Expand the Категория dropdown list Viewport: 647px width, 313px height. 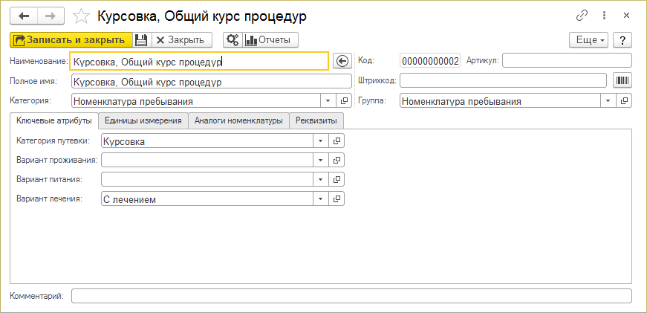pyautogui.click(x=329, y=100)
